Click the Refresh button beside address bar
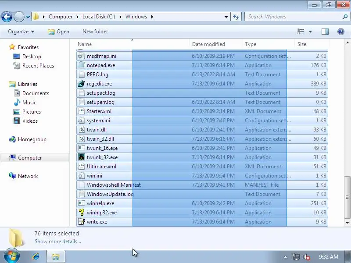 [x=236, y=17]
